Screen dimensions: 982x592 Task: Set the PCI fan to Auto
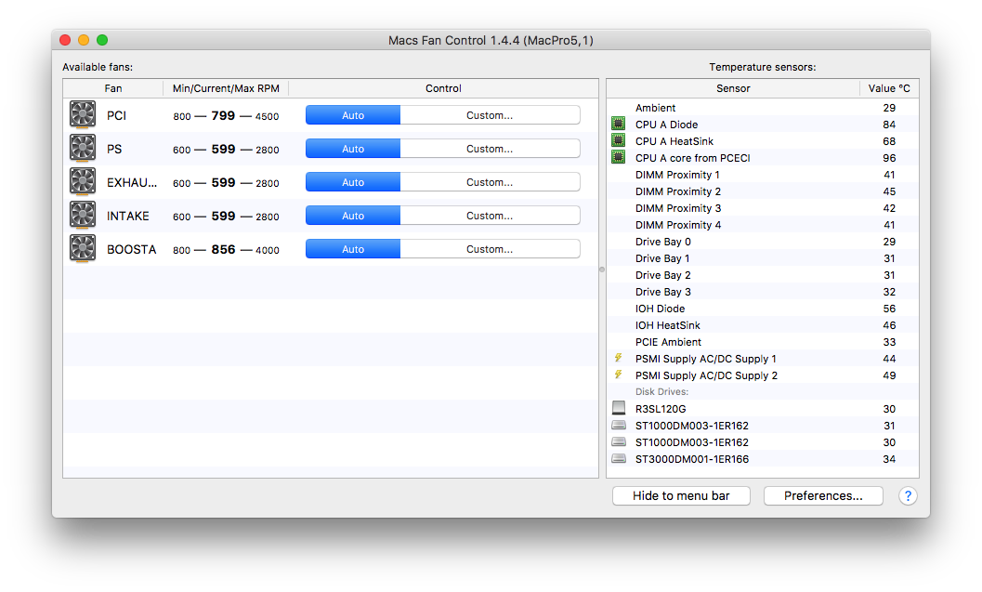pos(353,115)
